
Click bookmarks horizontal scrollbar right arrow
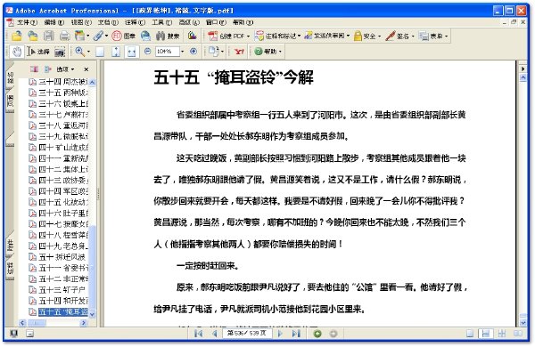[84, 322]
